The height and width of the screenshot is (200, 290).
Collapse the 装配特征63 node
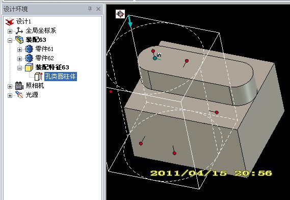19,68
